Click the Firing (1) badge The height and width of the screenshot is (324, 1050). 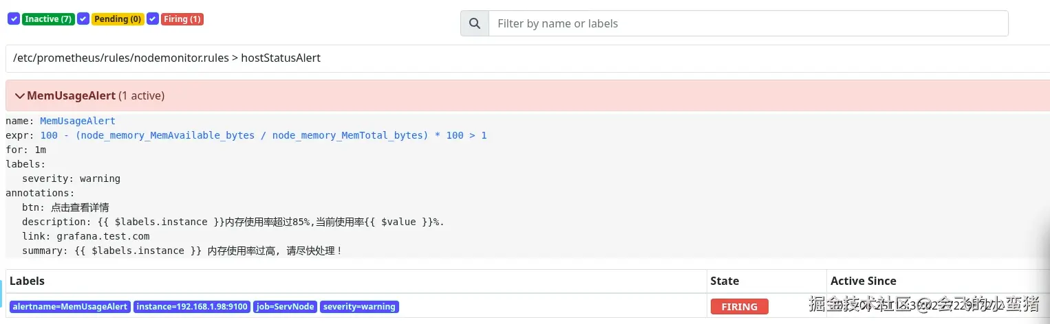click(x=182, y=19)
